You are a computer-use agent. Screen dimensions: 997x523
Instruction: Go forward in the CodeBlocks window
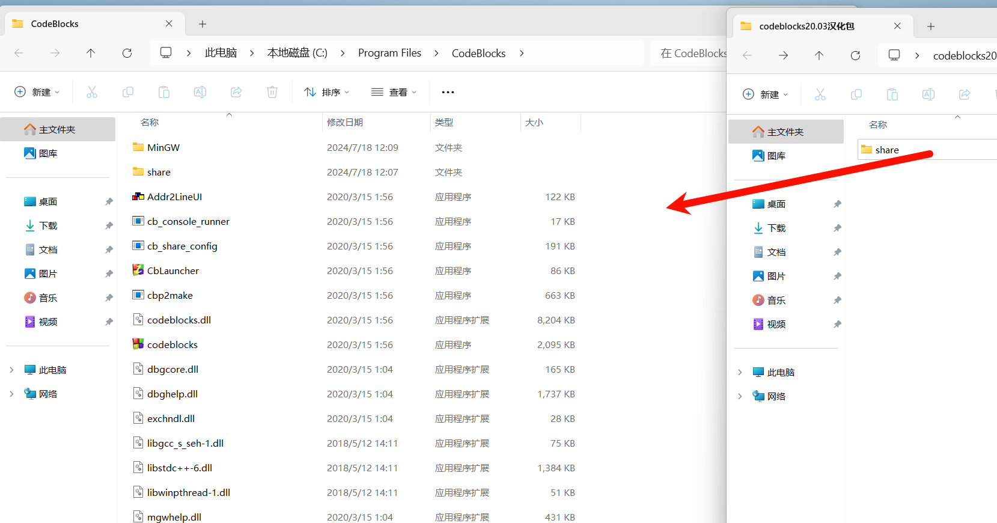(55, 54)
